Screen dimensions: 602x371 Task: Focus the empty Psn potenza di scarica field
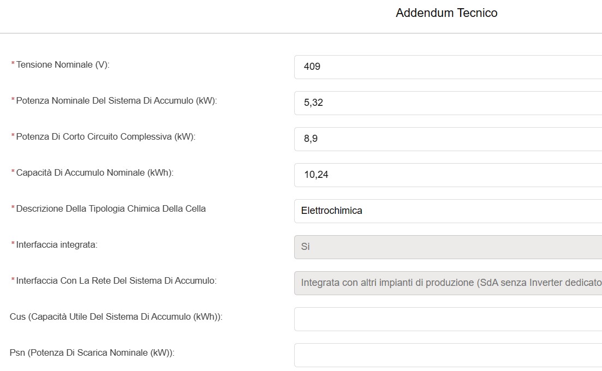[x=448, y=355]
